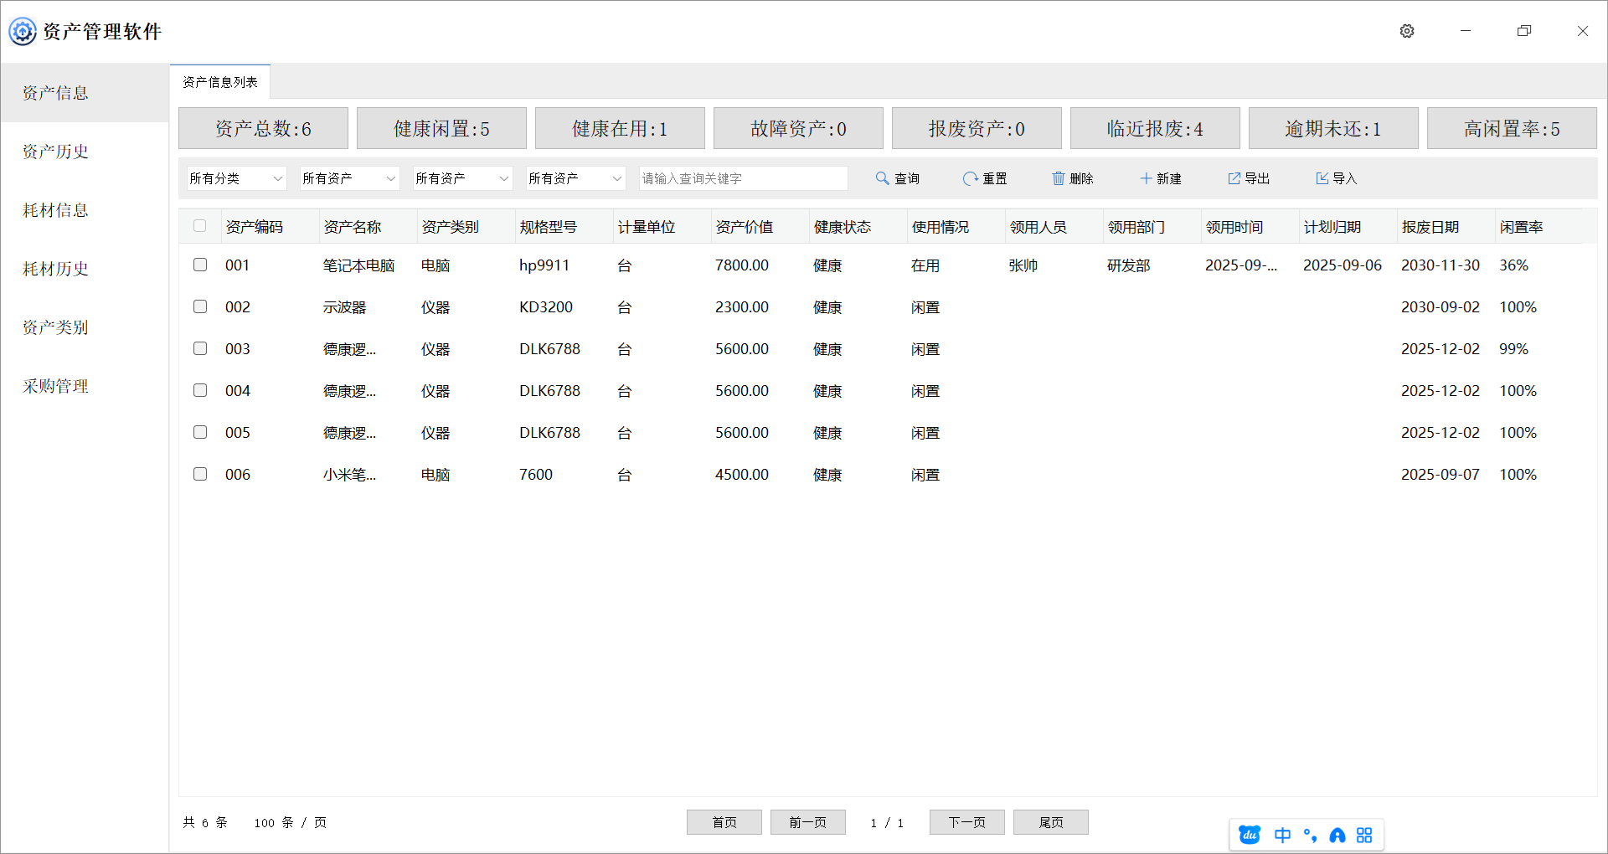This screenshot has width=1608, height=854.
Task: Open the settings gear in the title bar
Action: [1406, 31]
